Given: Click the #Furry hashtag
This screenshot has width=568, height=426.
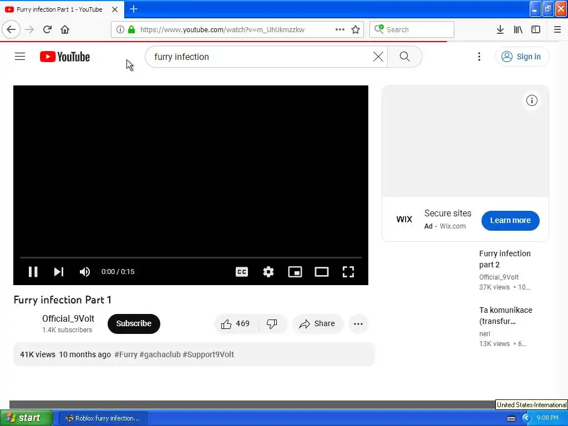Looking at the screenshot, I should pos(126,354).
